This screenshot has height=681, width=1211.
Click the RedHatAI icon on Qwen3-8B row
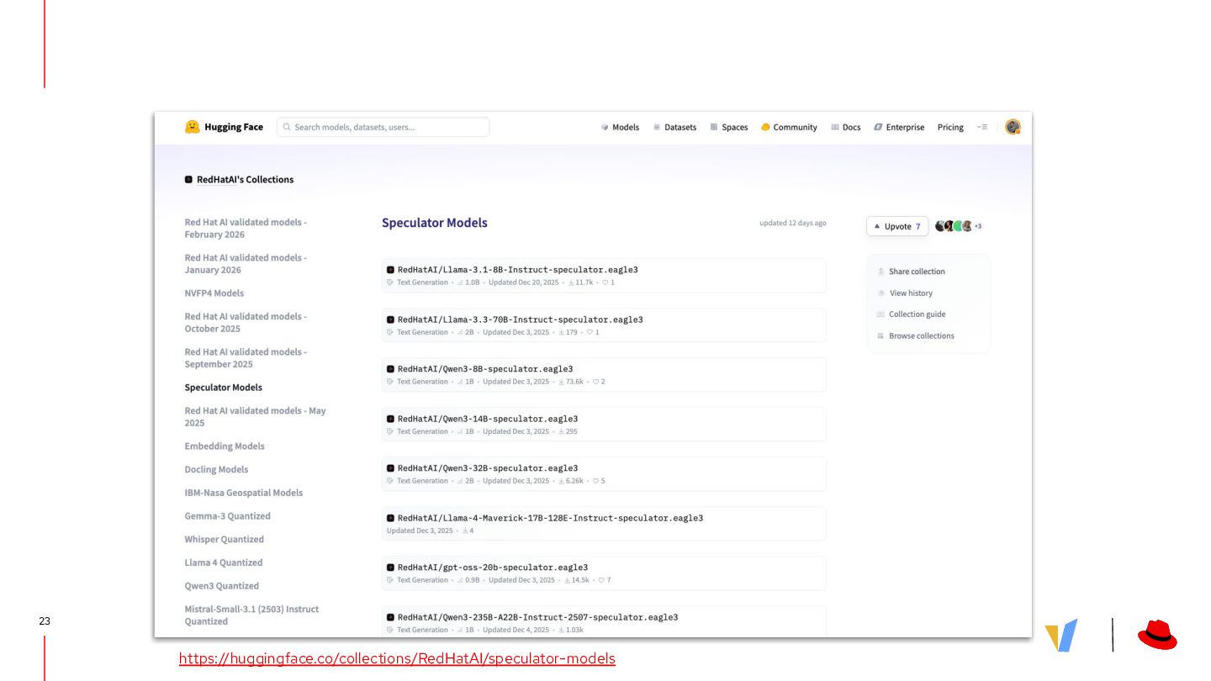click(x=390, y=369)
